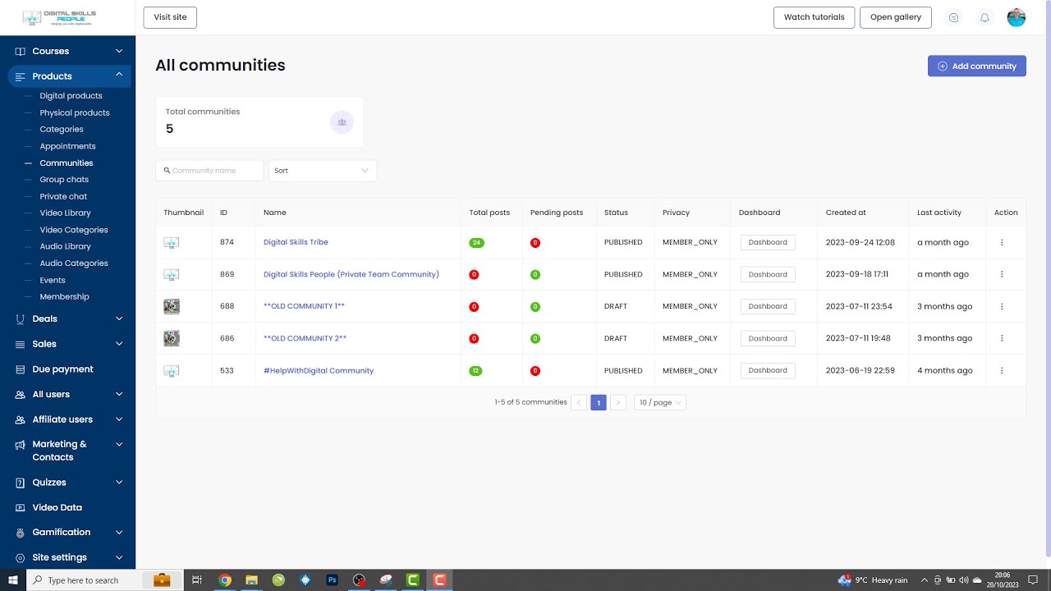Expand the Gamification menu chevron

[119, 532]
